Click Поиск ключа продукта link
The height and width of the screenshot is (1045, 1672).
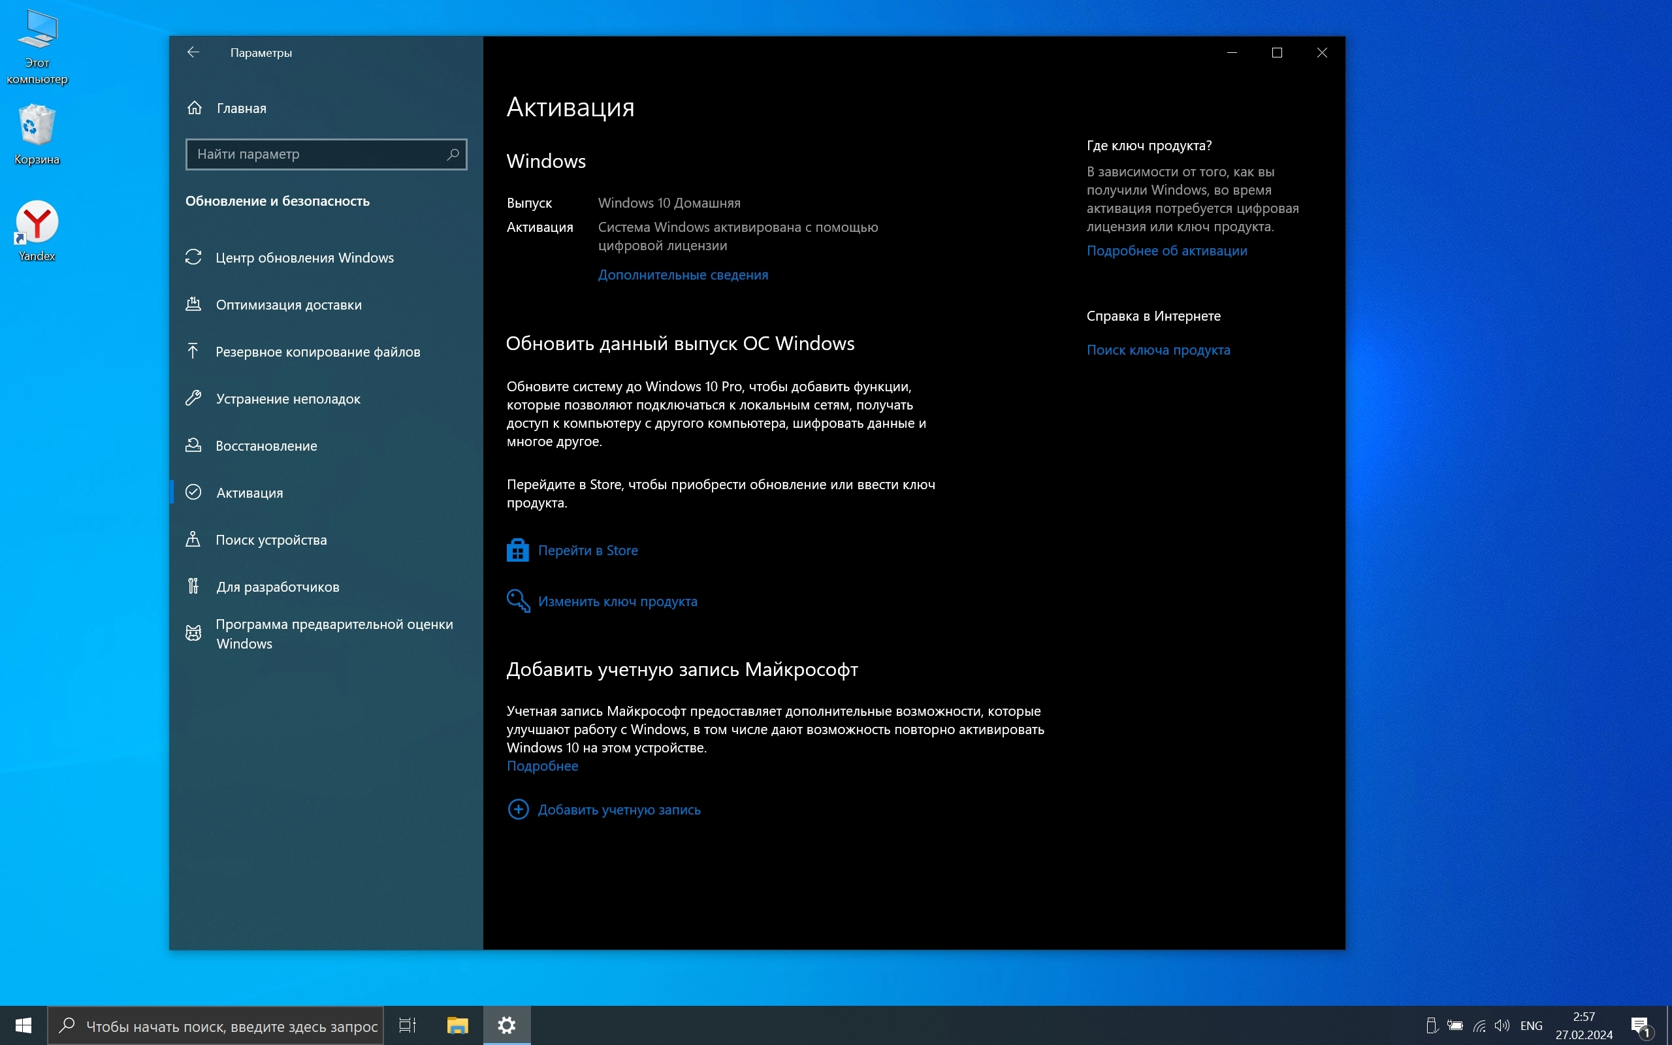tap(1158, 351)
